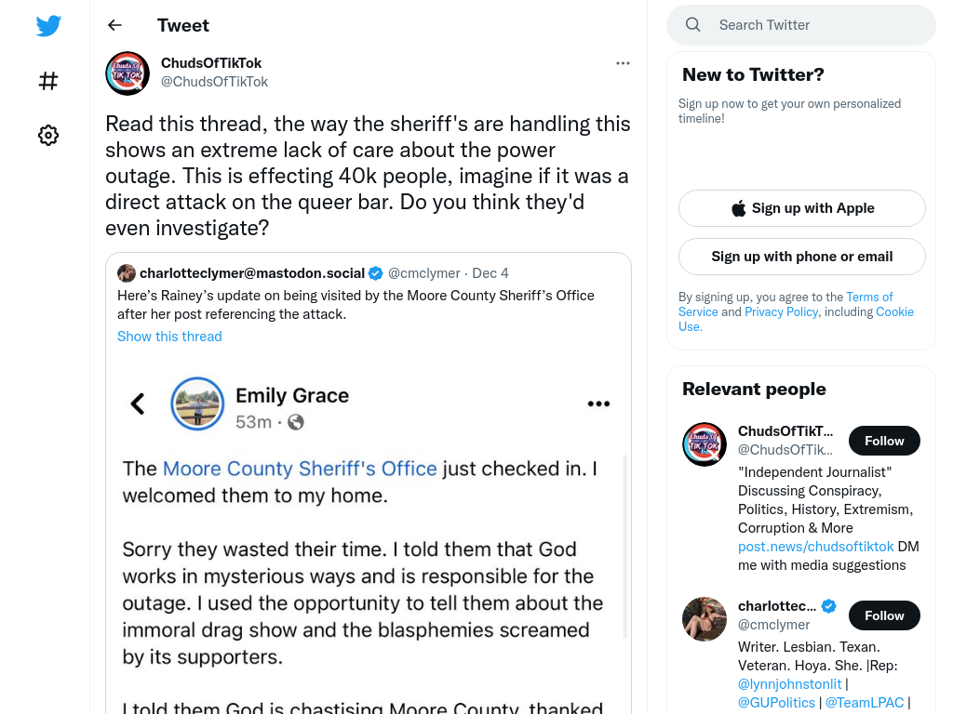The width and height of the screenshot is (953, 714).
Task: Click the search magnifier icon
Action: [x=692, y=25]
